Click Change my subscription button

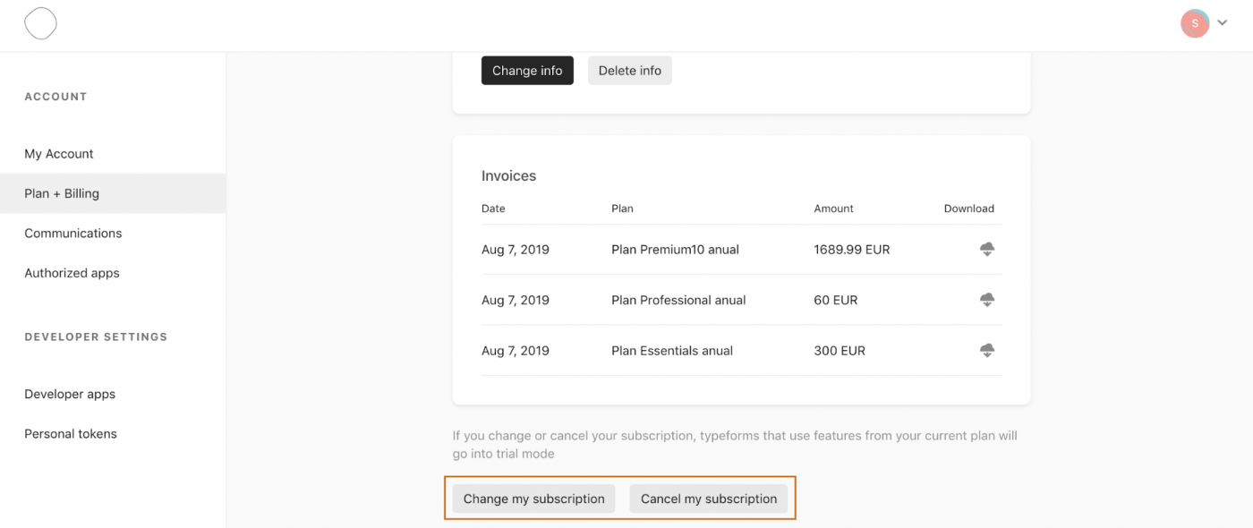point(534,499)
